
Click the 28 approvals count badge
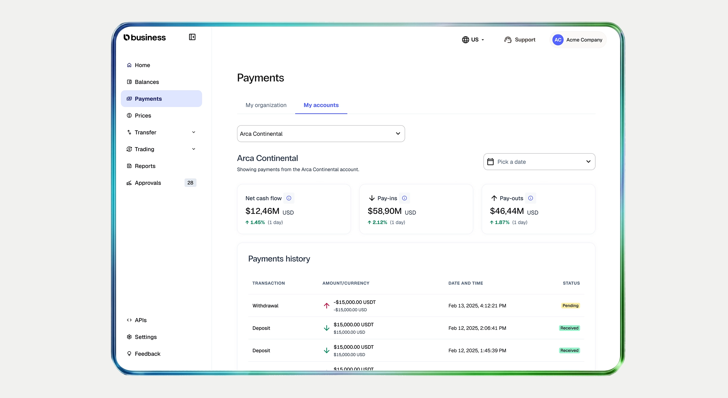point(190,183)
